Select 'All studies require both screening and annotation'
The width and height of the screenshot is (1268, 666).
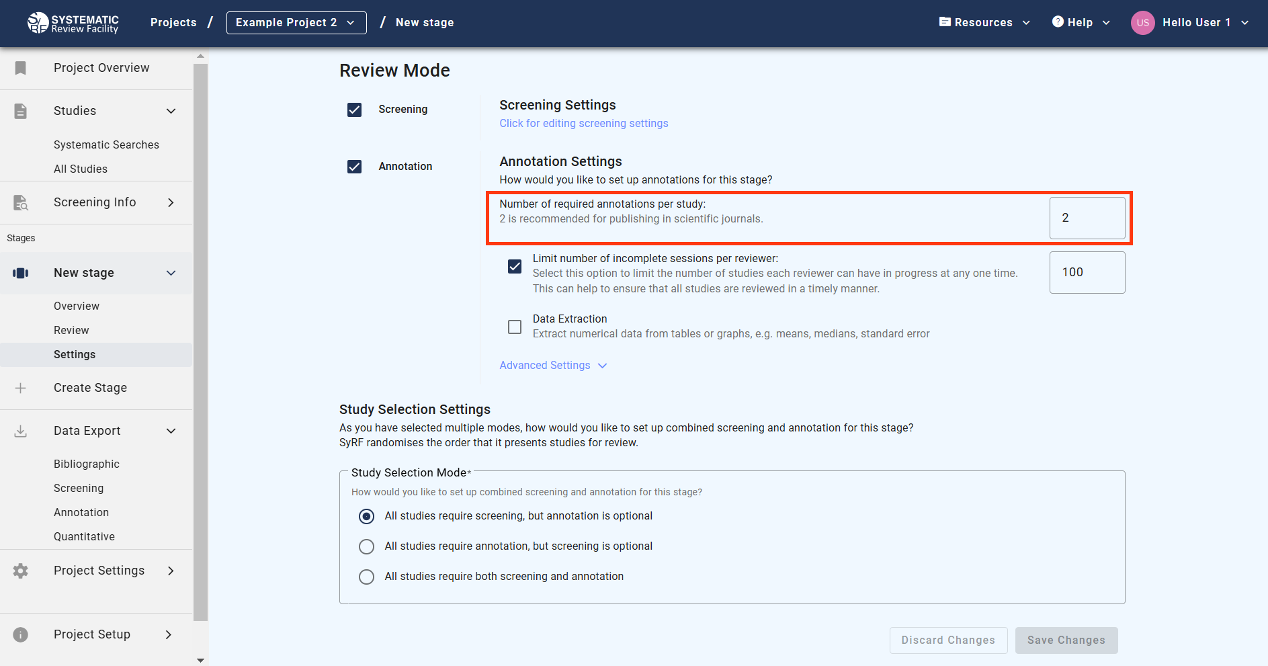point(366,576)
